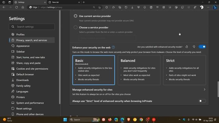
Task: Open Vivaldi browser from the taskbar
Action: (103, 120)
